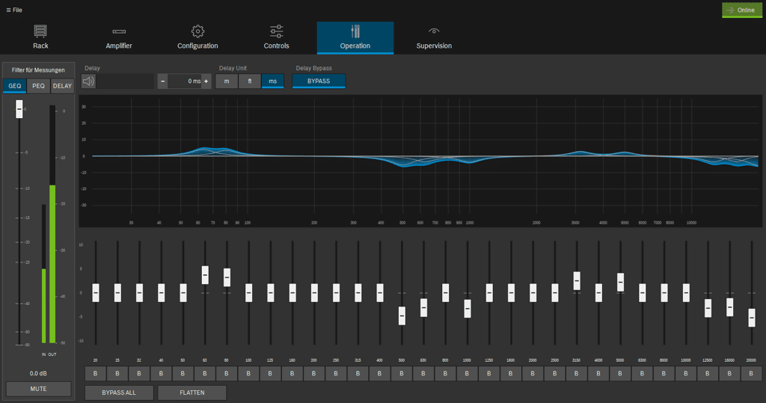Viewport: 766px width, 403px height.
Task: Click the delay value input field
Action: pyautogui.click(x=184, y=81)
